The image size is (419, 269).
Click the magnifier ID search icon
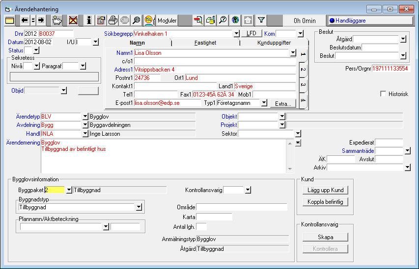pos(137,21)
